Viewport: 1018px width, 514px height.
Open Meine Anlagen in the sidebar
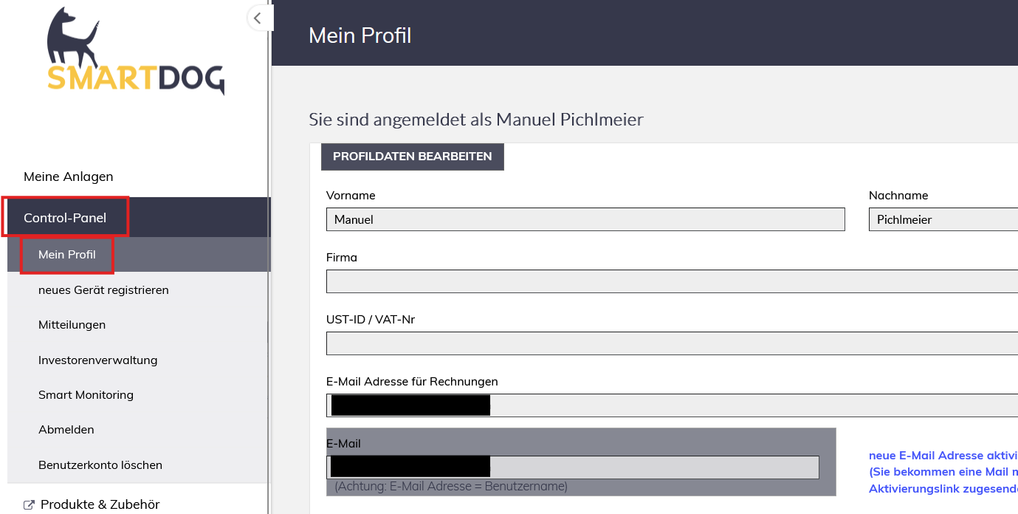pos(69,177)
